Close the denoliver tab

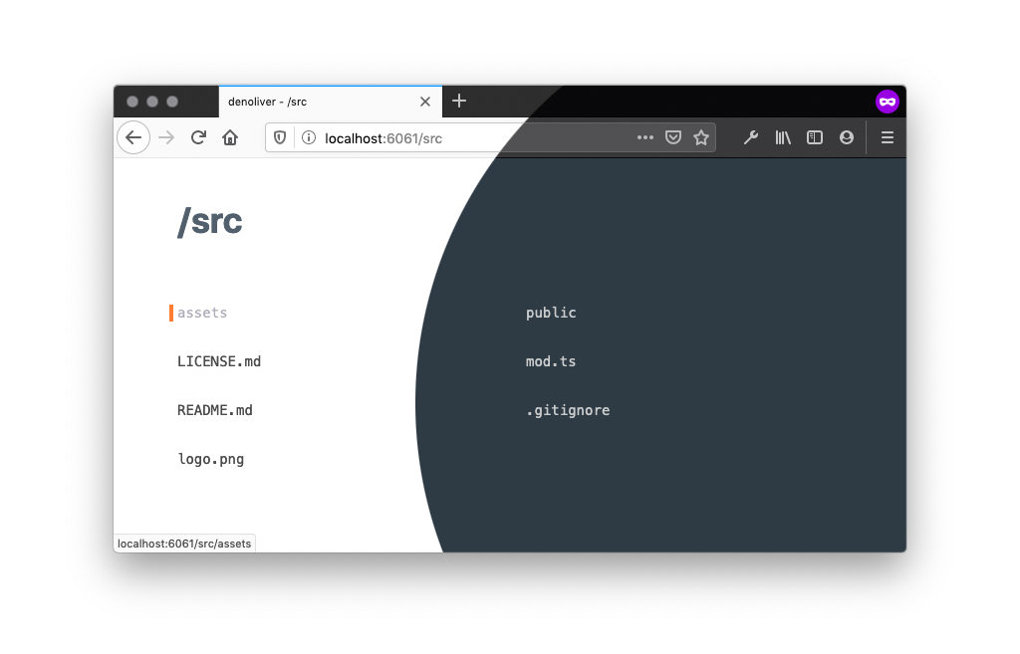[x=425, y=102]
